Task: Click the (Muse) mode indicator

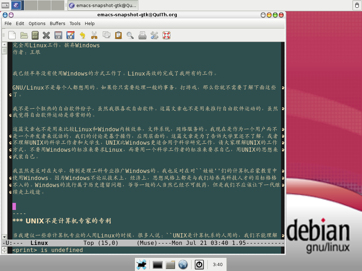Action: 147,243
